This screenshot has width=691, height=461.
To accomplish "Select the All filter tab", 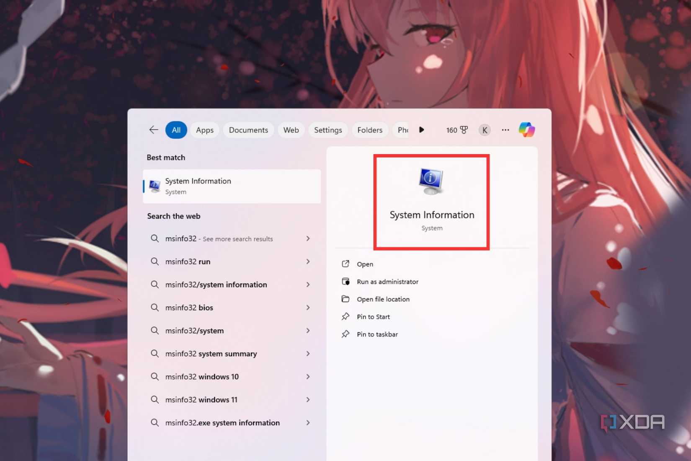I will 176,130.
